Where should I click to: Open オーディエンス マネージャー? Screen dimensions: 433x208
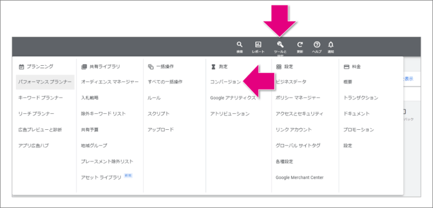[110, 82]
